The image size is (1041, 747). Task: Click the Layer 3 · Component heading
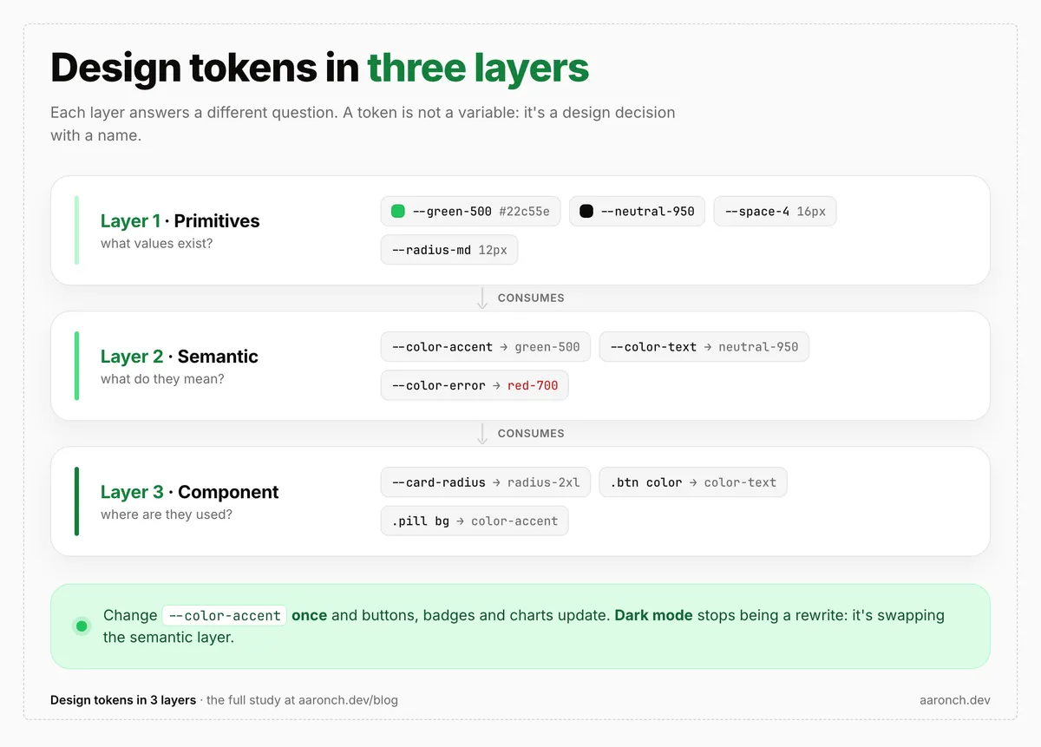[x=189, y=491]
